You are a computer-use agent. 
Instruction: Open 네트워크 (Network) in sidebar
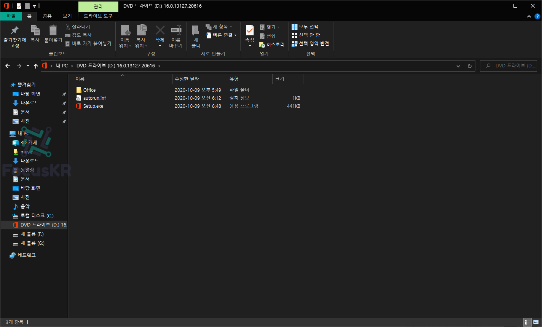coord(22,255)
